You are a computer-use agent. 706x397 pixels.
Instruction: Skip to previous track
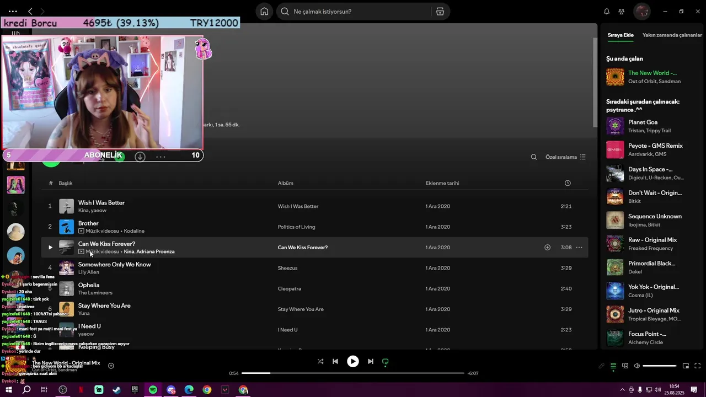335,362
